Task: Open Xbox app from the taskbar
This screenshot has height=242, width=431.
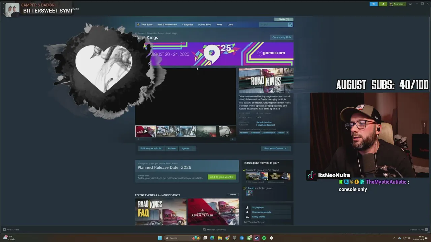Action: tap(249, 238)
